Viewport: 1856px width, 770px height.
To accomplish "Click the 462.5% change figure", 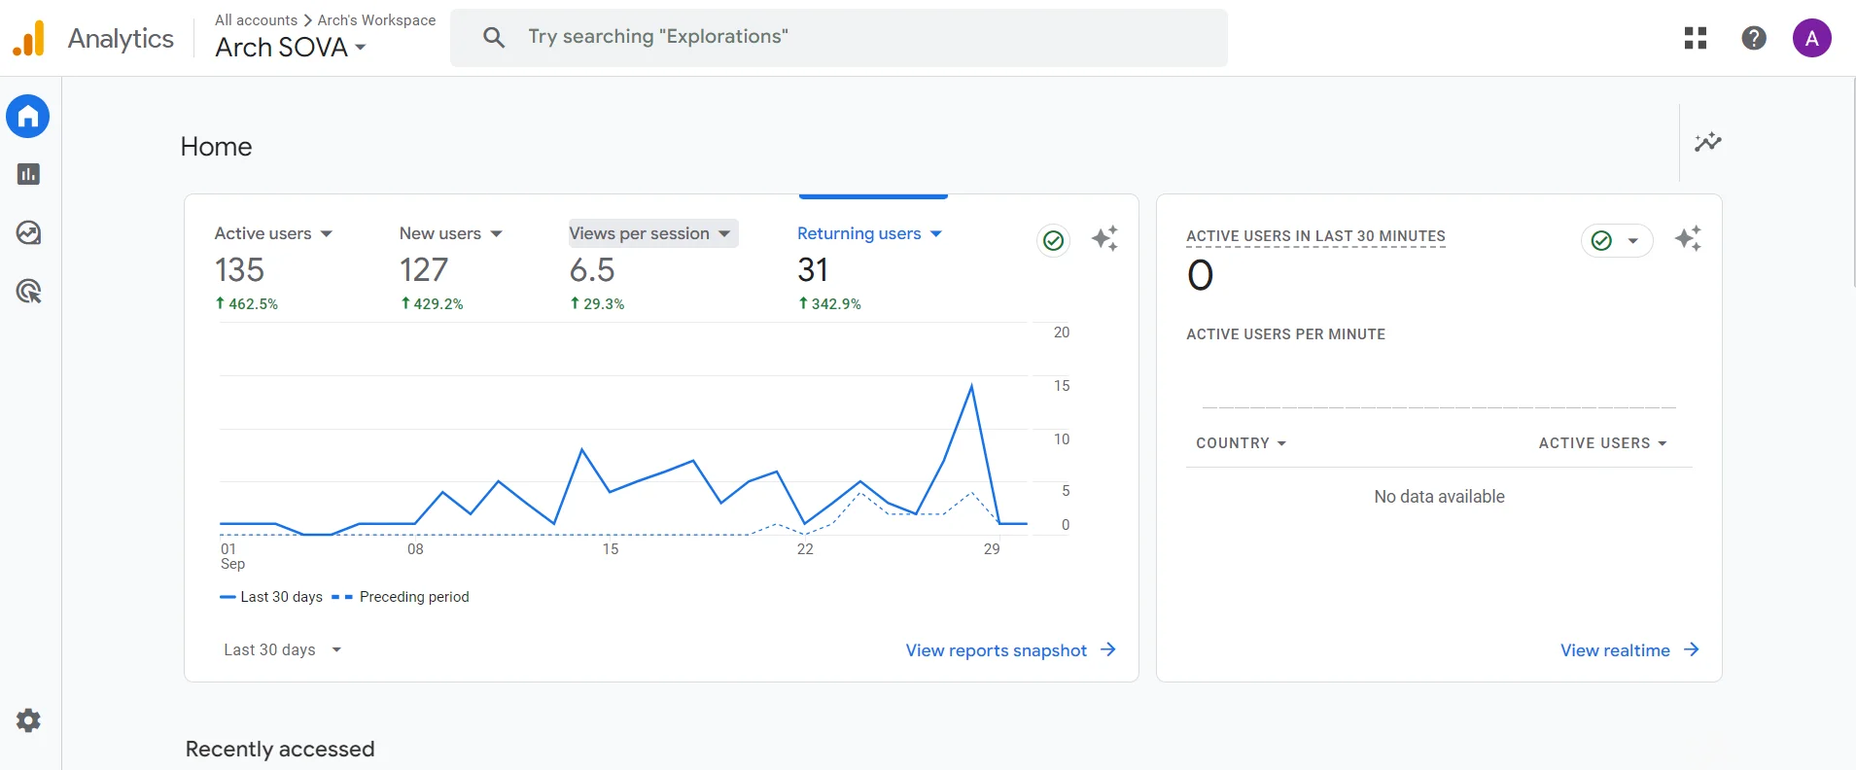I will pos(247,304).
